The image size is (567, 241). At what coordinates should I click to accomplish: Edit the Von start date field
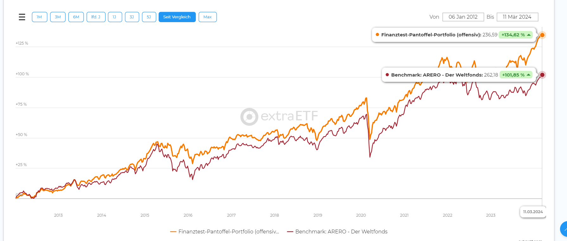tap(463, 17)
